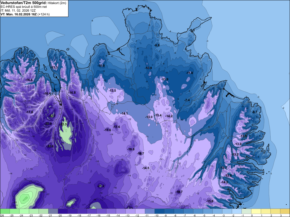290x217 pixels.
Task: Pick the 0 yellow legend swatch
Action: (x=256, y=211)
